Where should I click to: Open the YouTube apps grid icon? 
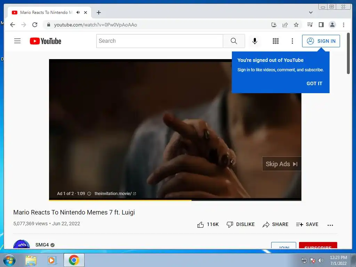pos(276,41)
